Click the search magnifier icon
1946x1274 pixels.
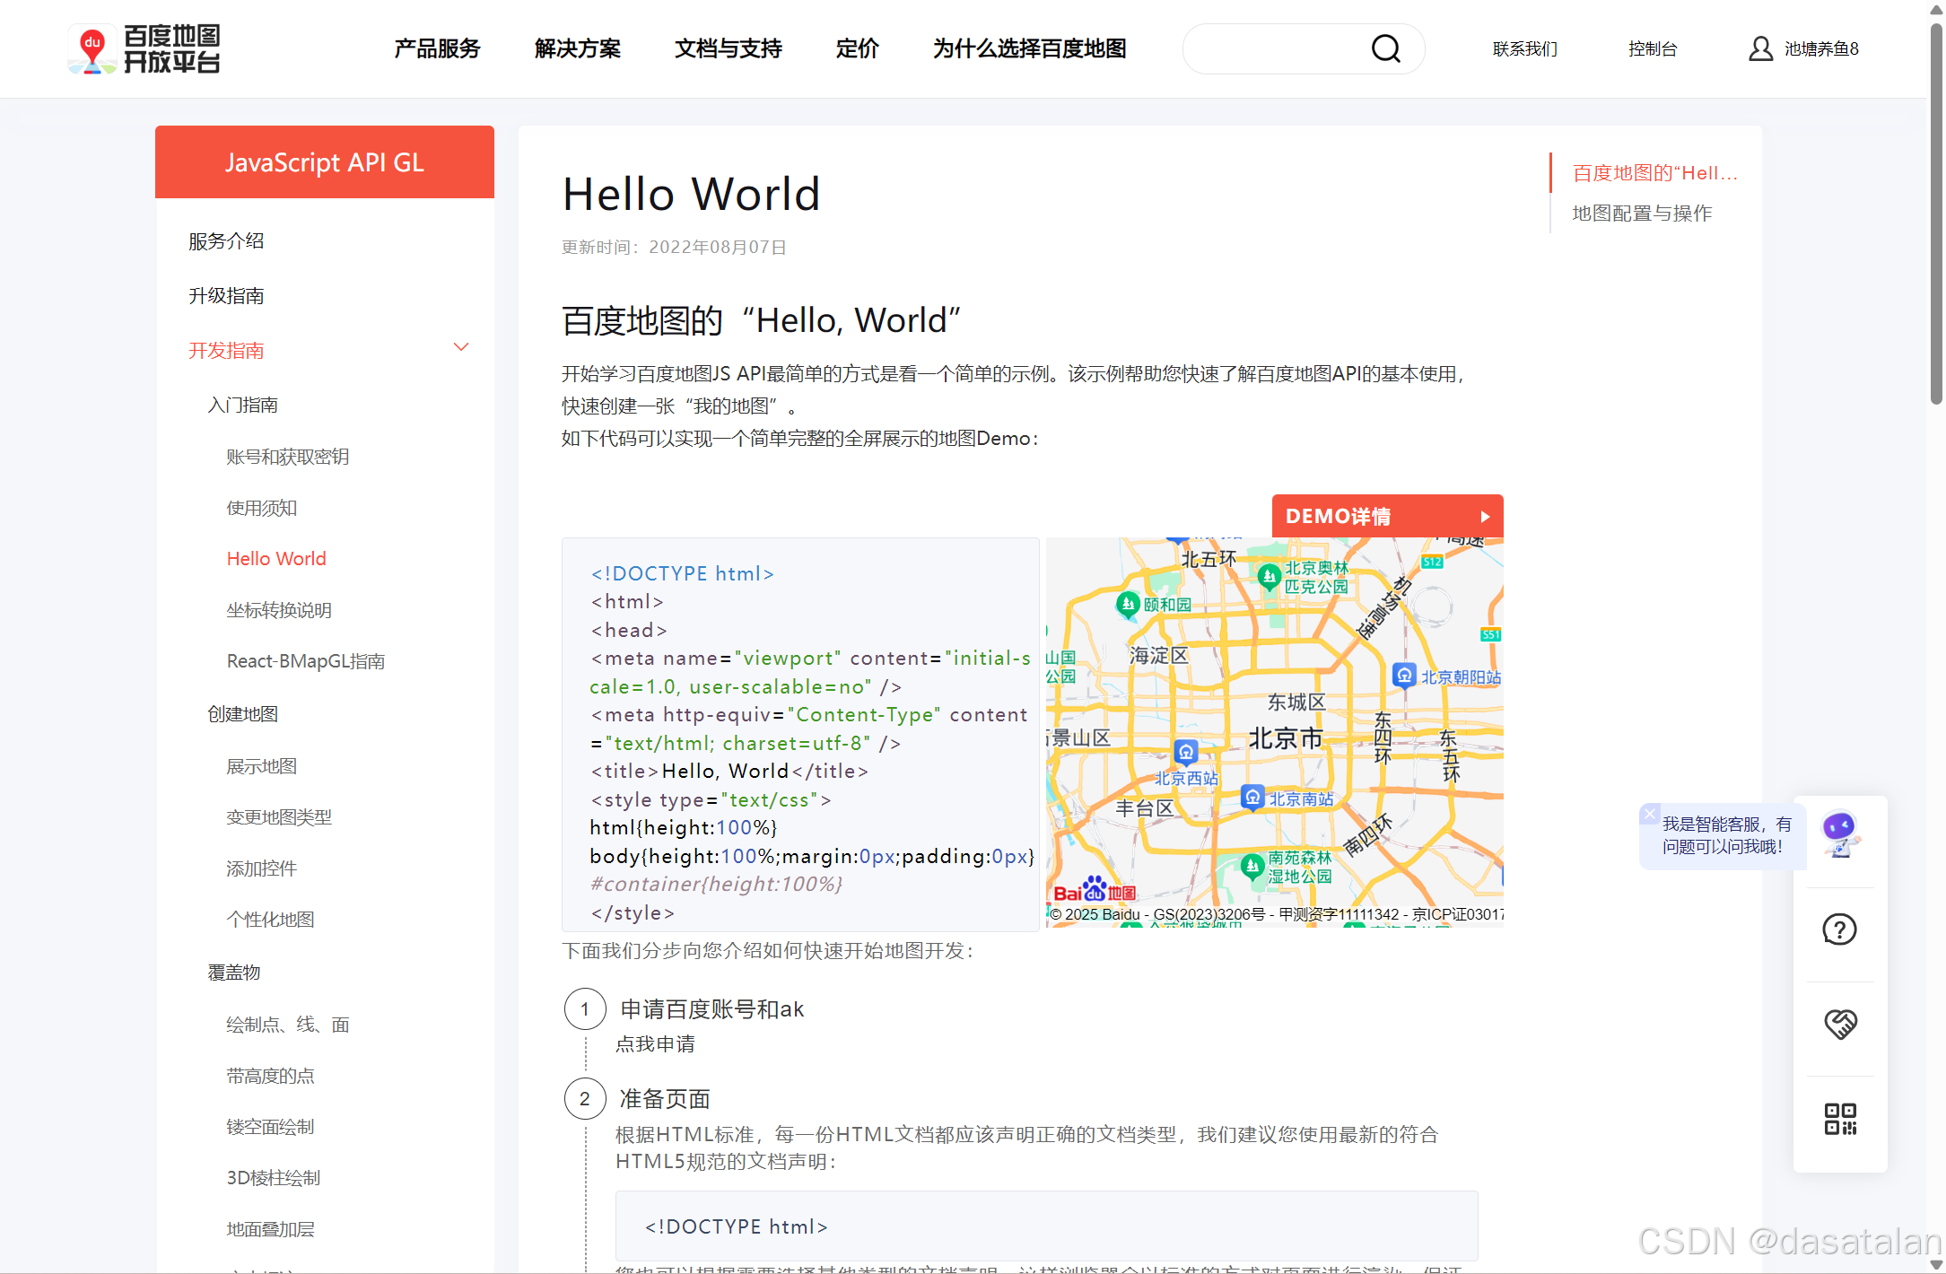(1385, 48)
